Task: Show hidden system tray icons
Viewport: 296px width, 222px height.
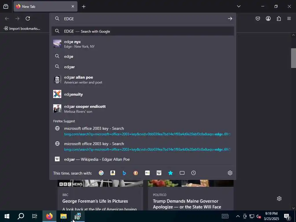Action: click(x=238, y=216)
